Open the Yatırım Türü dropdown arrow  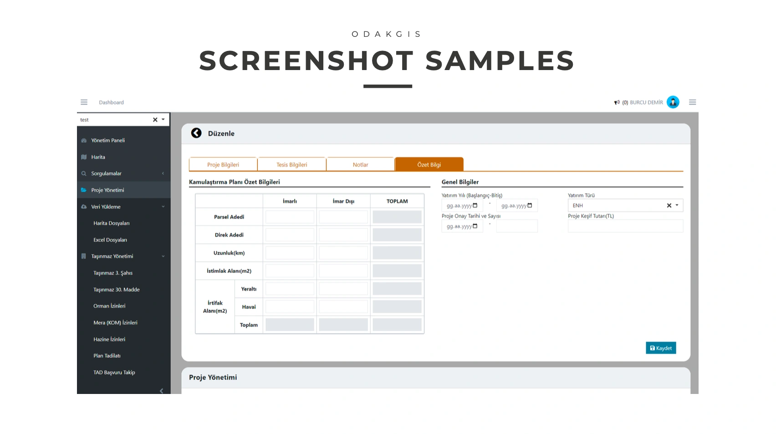click(x=677, y=205)
